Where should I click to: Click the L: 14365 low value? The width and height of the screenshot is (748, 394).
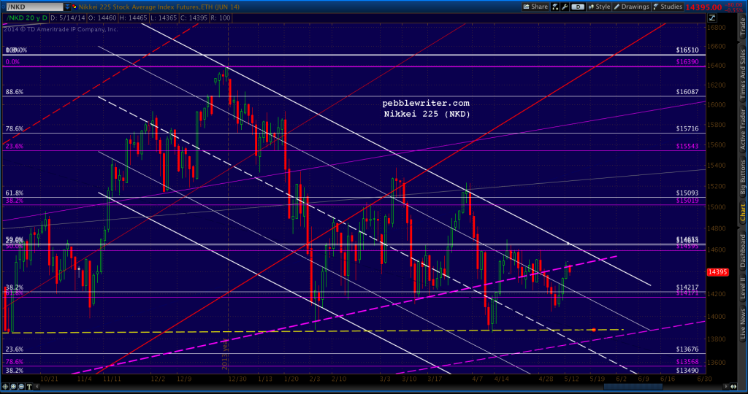click(163, 18)
